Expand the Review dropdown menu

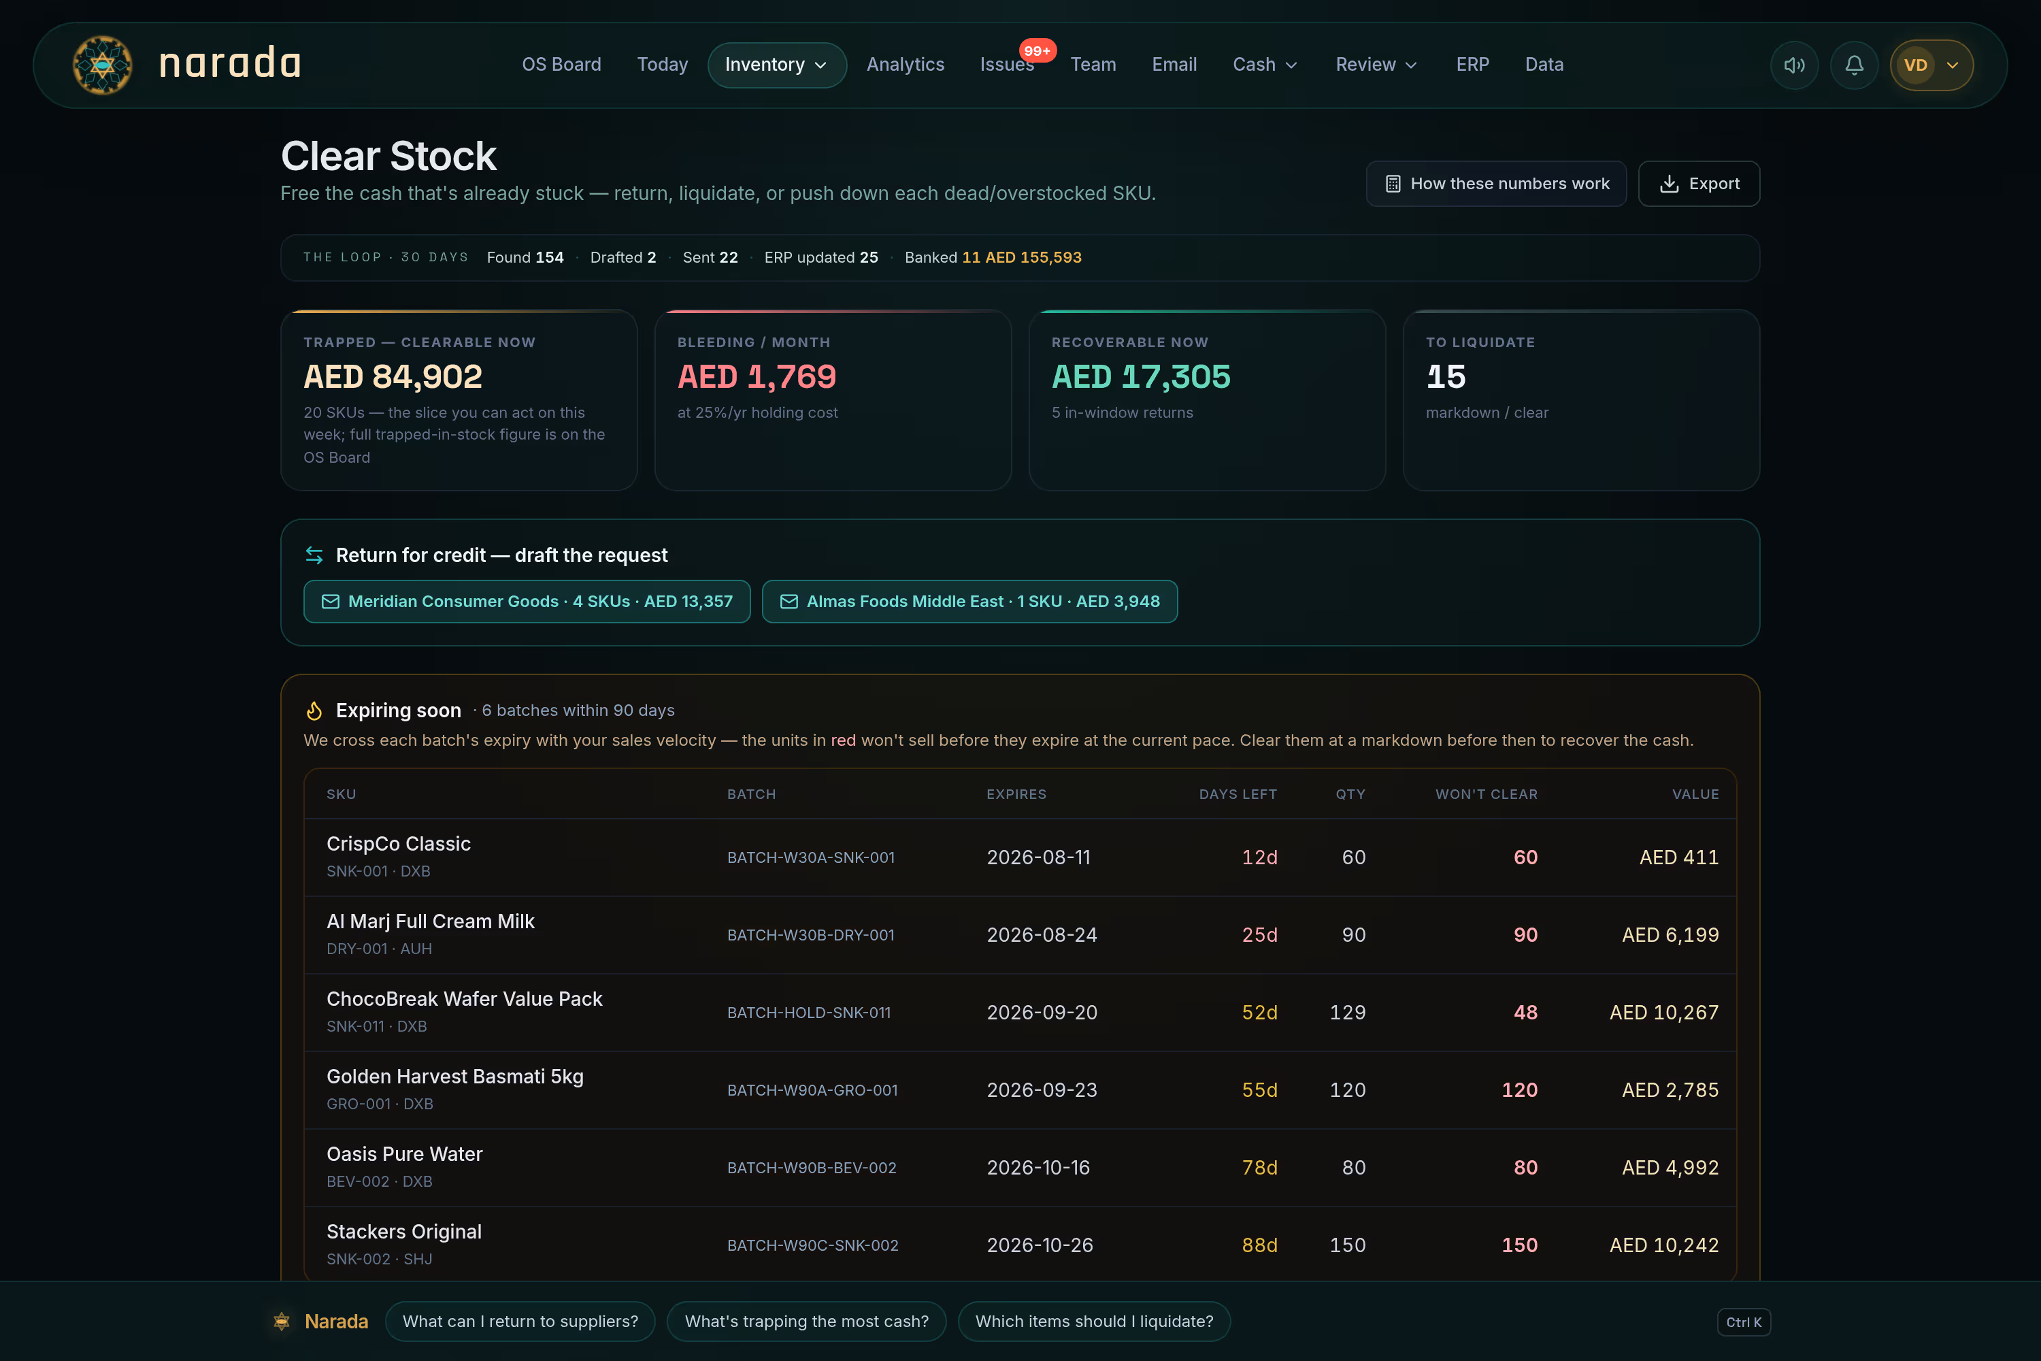1376,65
